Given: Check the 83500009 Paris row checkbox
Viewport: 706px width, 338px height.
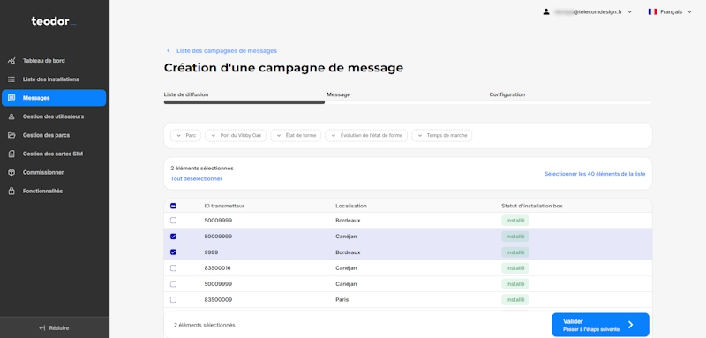Looking at the screenshot, I should 173,300.
